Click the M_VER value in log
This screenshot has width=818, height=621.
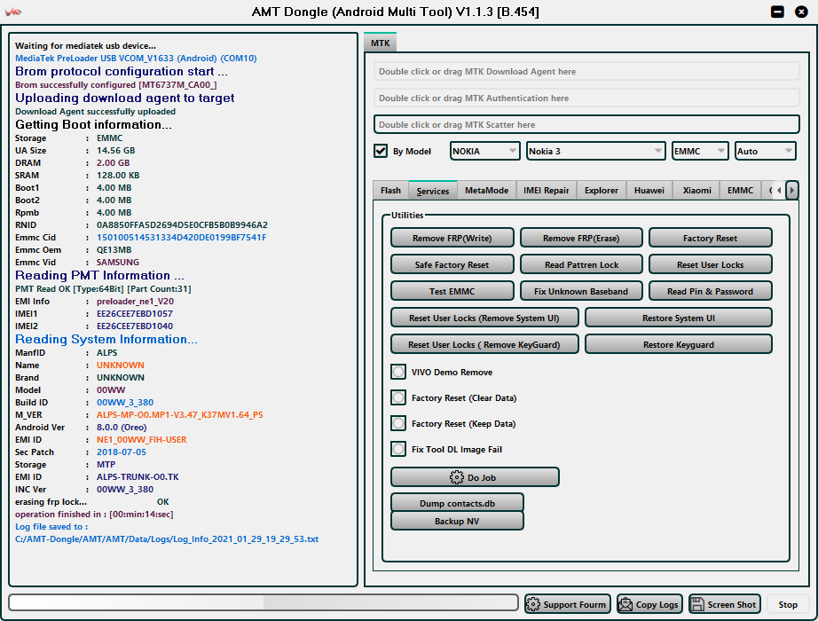179,415
